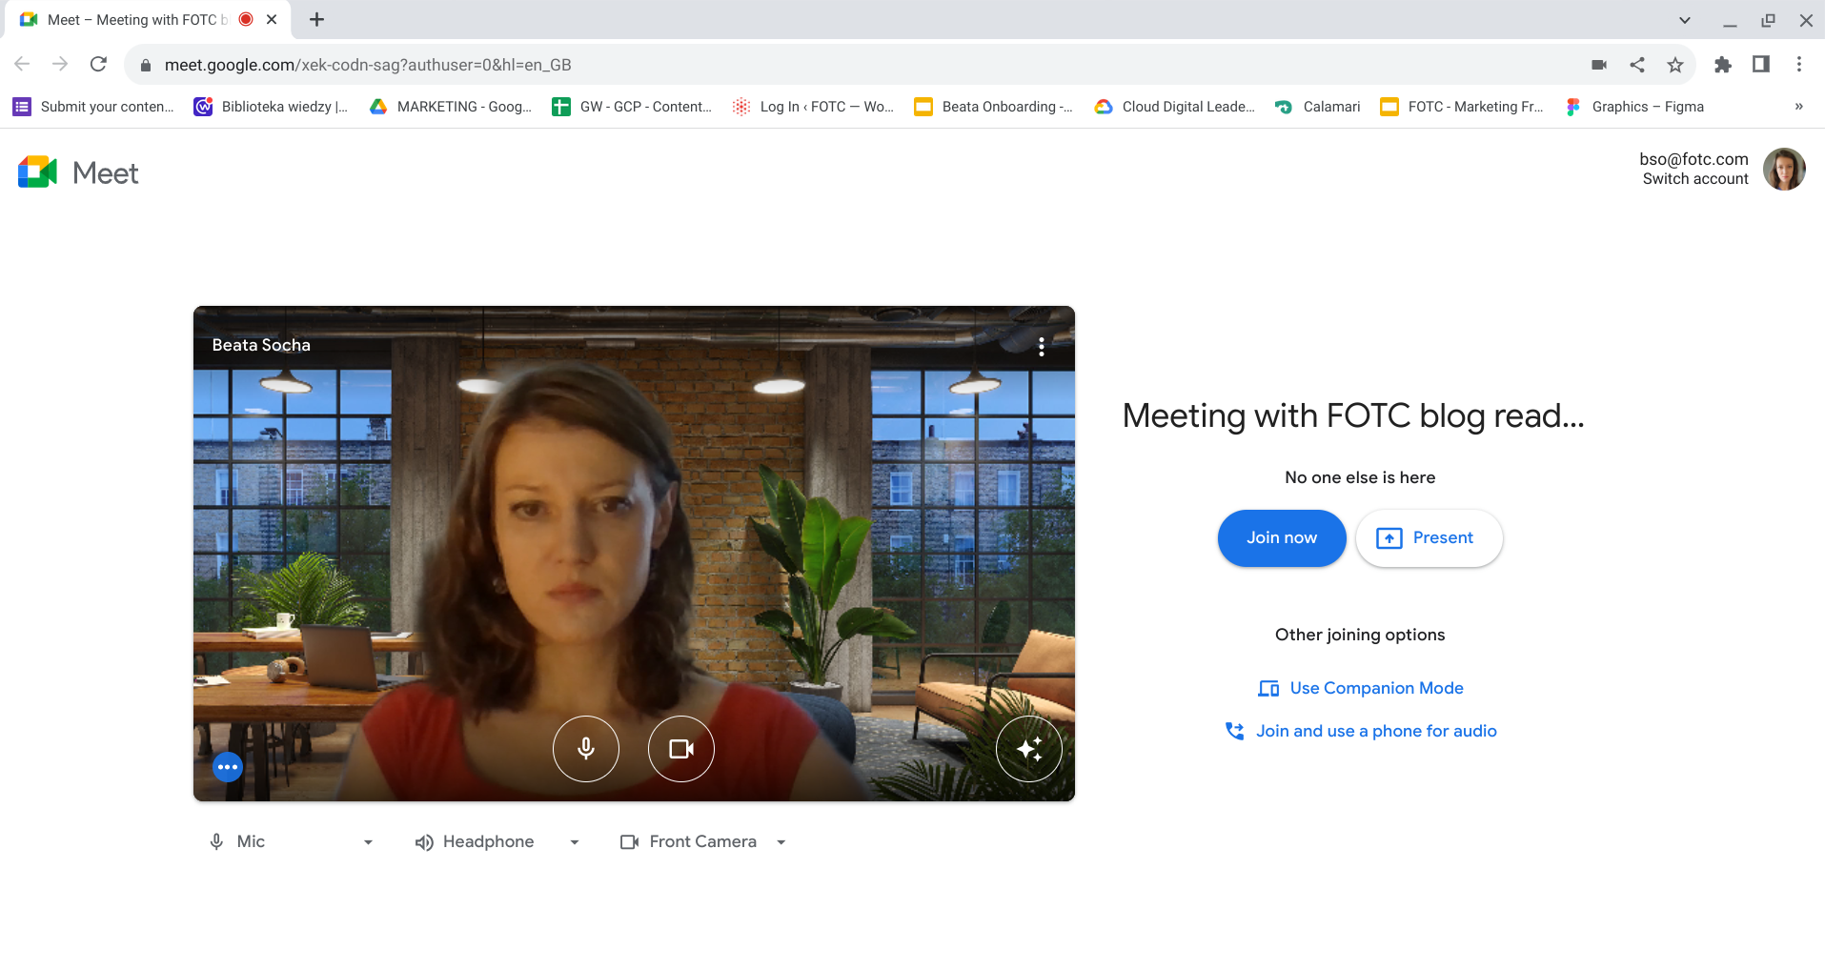Go forward with browser forward arrow

pyautogui.click(x=60, y=64)
